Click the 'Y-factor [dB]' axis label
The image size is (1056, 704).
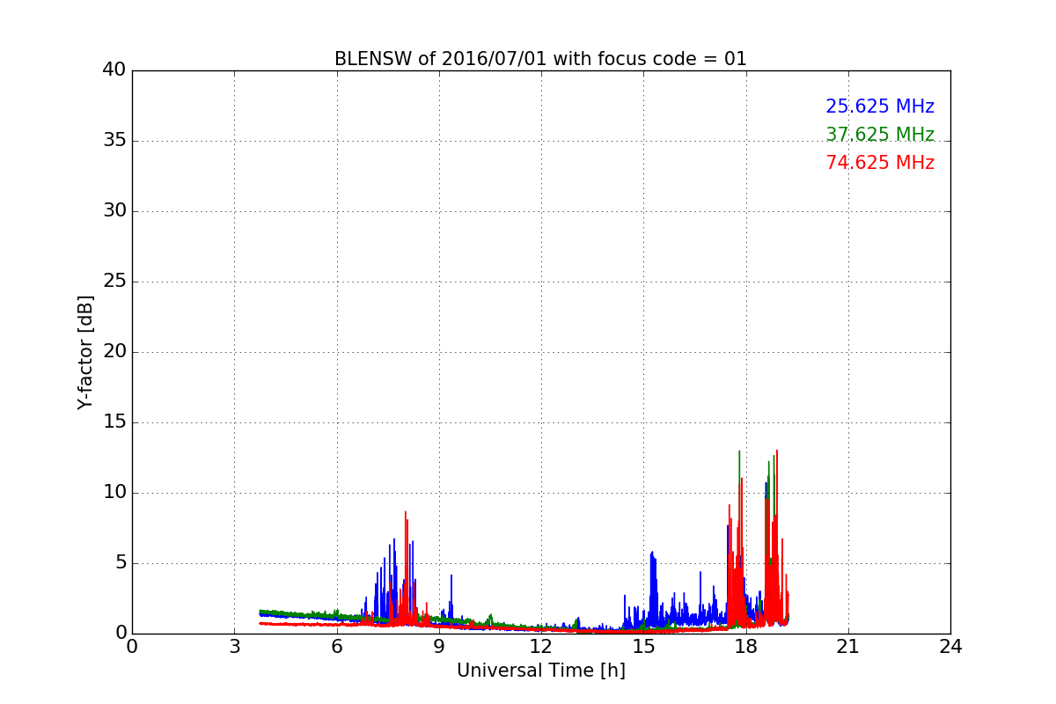click(x=85, y=352)
